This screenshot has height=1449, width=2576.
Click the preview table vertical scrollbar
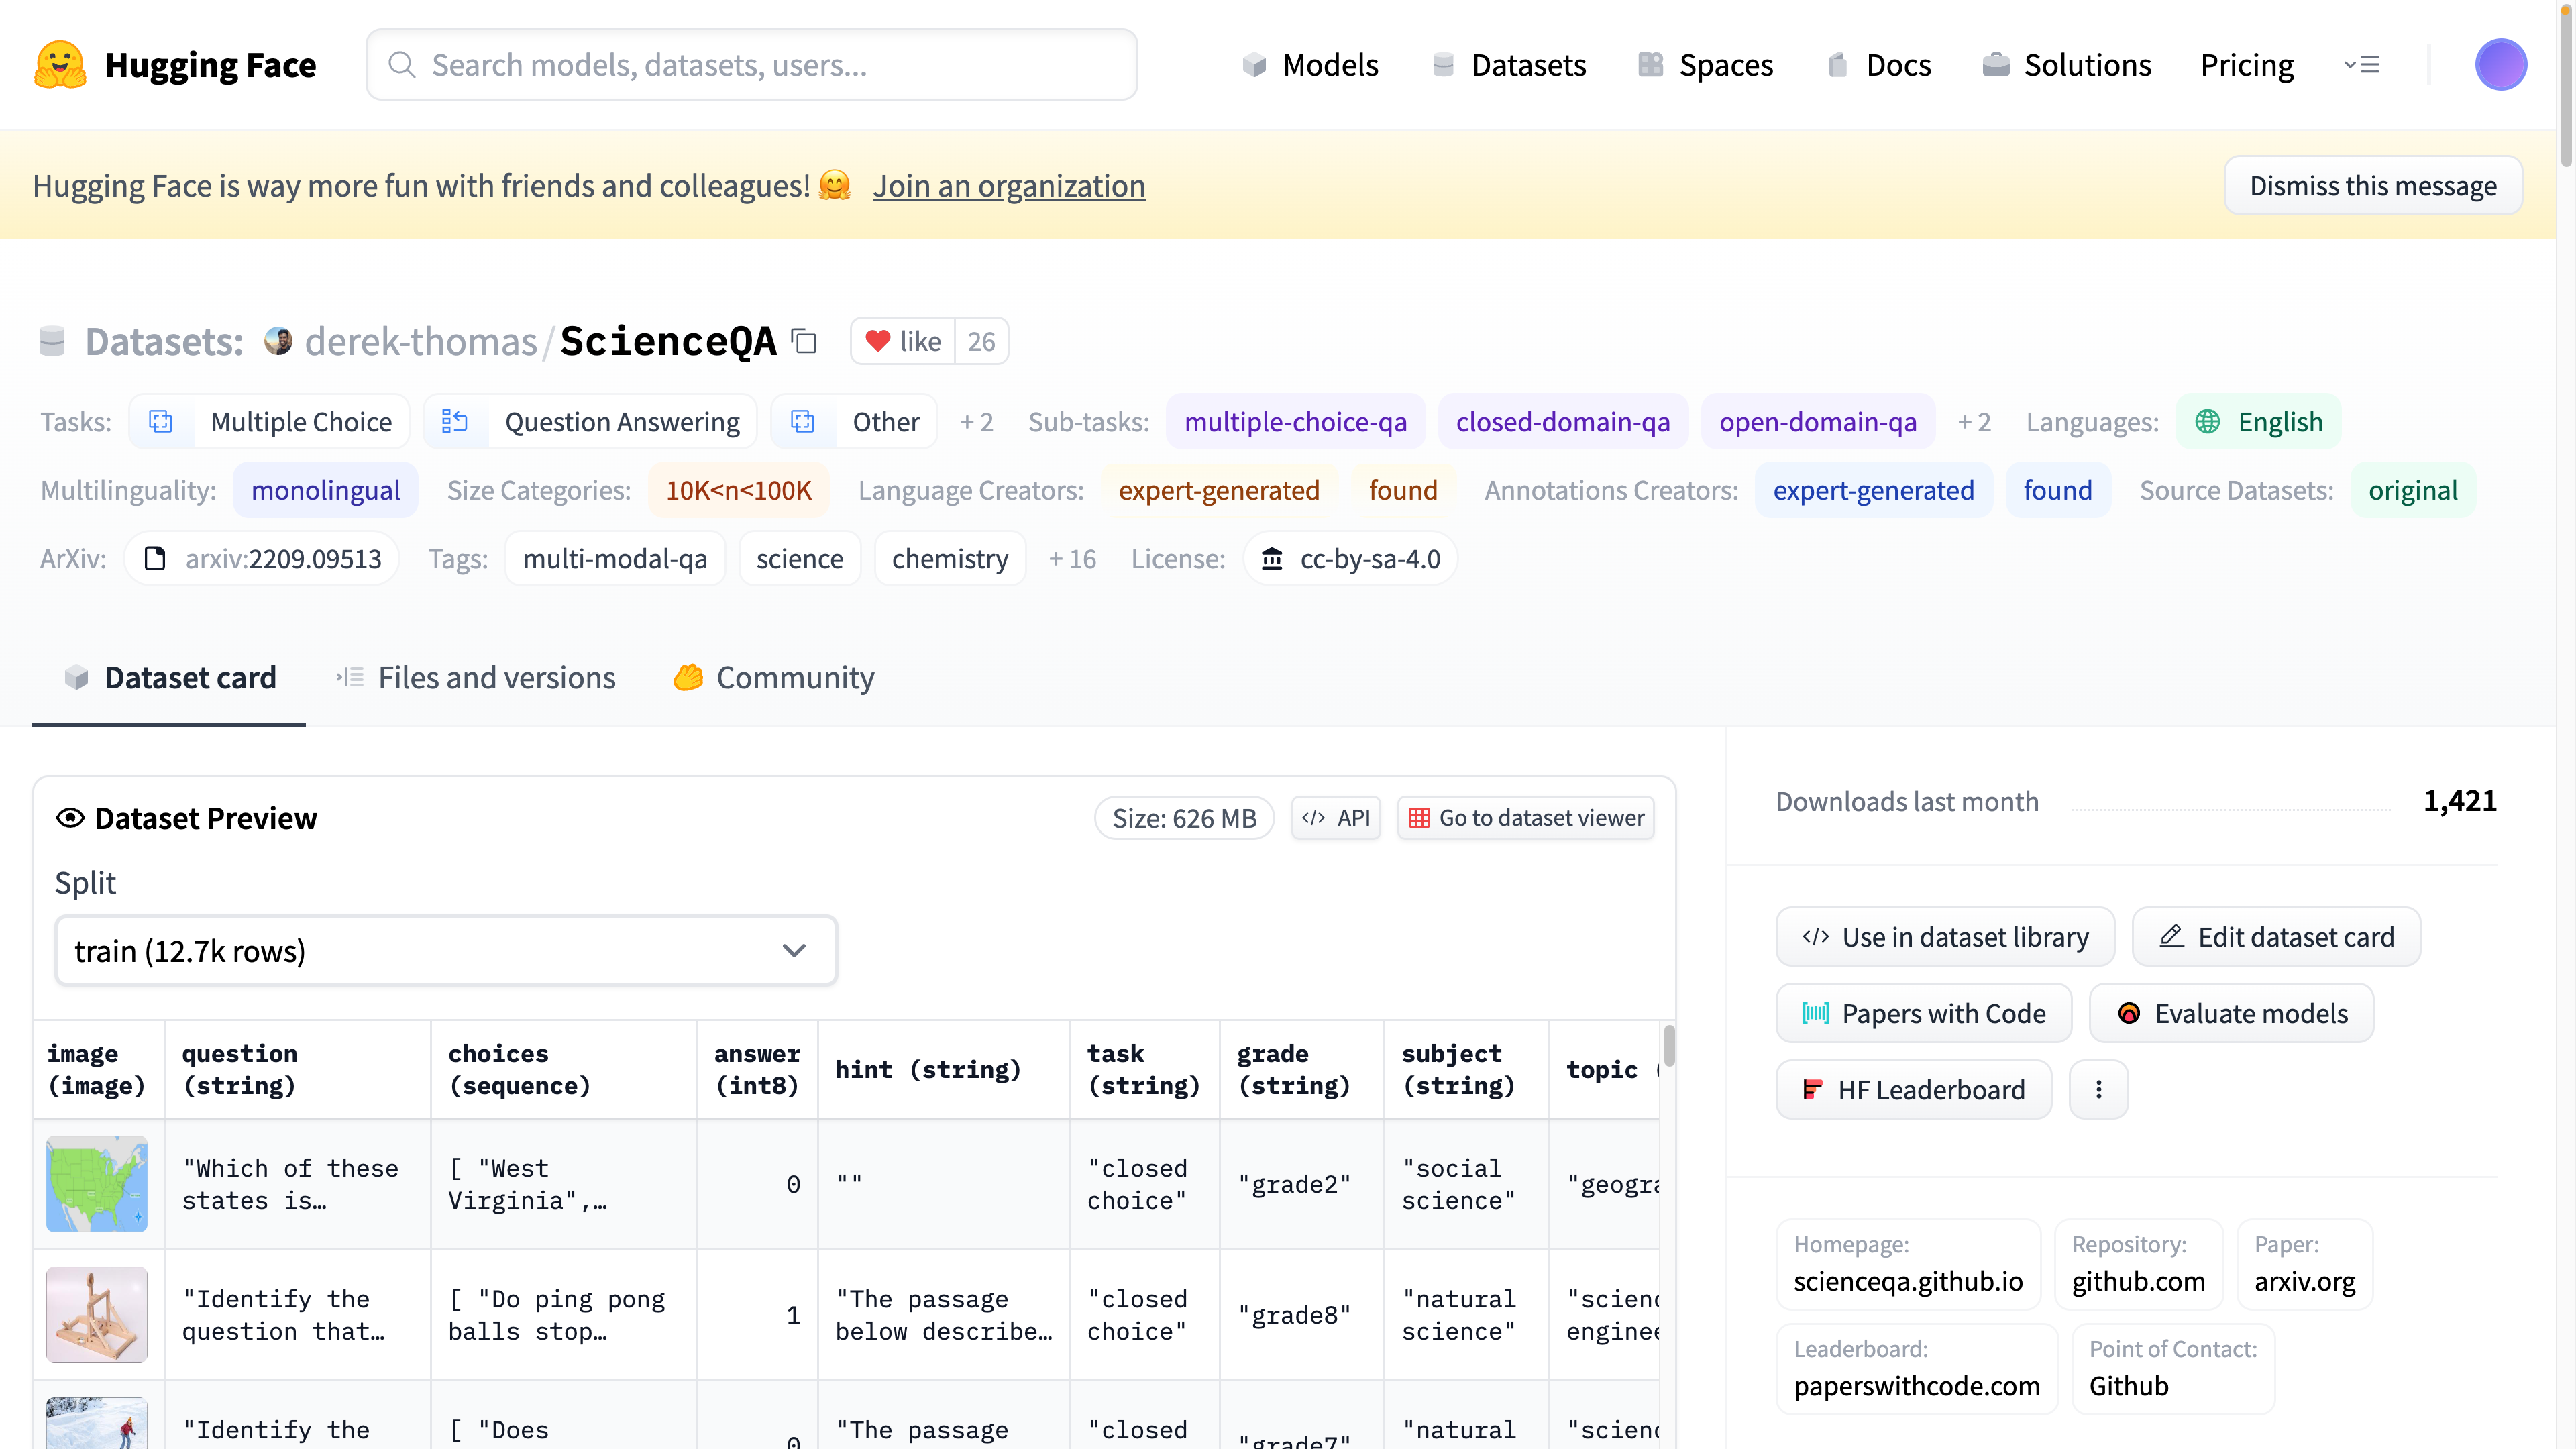click(x=1669, y=1046)
